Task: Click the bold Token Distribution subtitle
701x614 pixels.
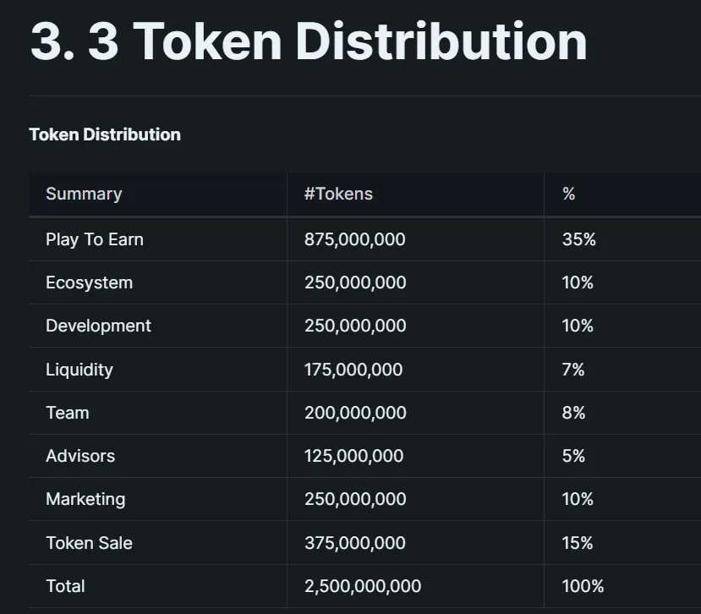Action: (105, 134)
